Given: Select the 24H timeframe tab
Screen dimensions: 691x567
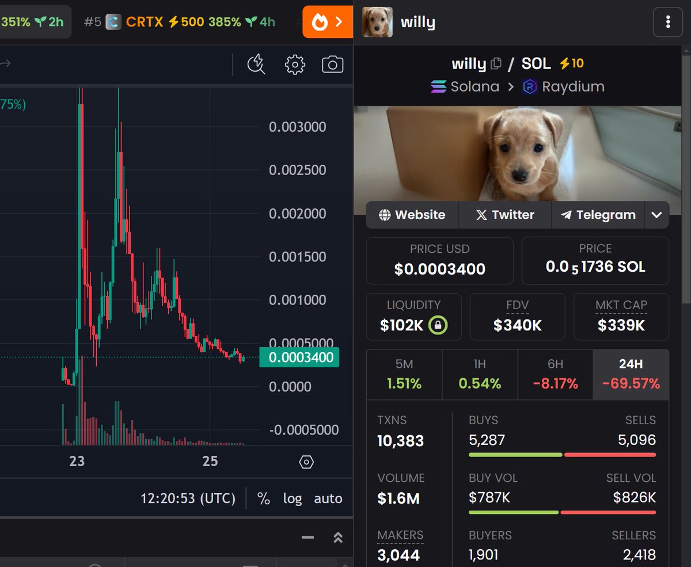Looking at the screenshot, I should pos(631,374).
